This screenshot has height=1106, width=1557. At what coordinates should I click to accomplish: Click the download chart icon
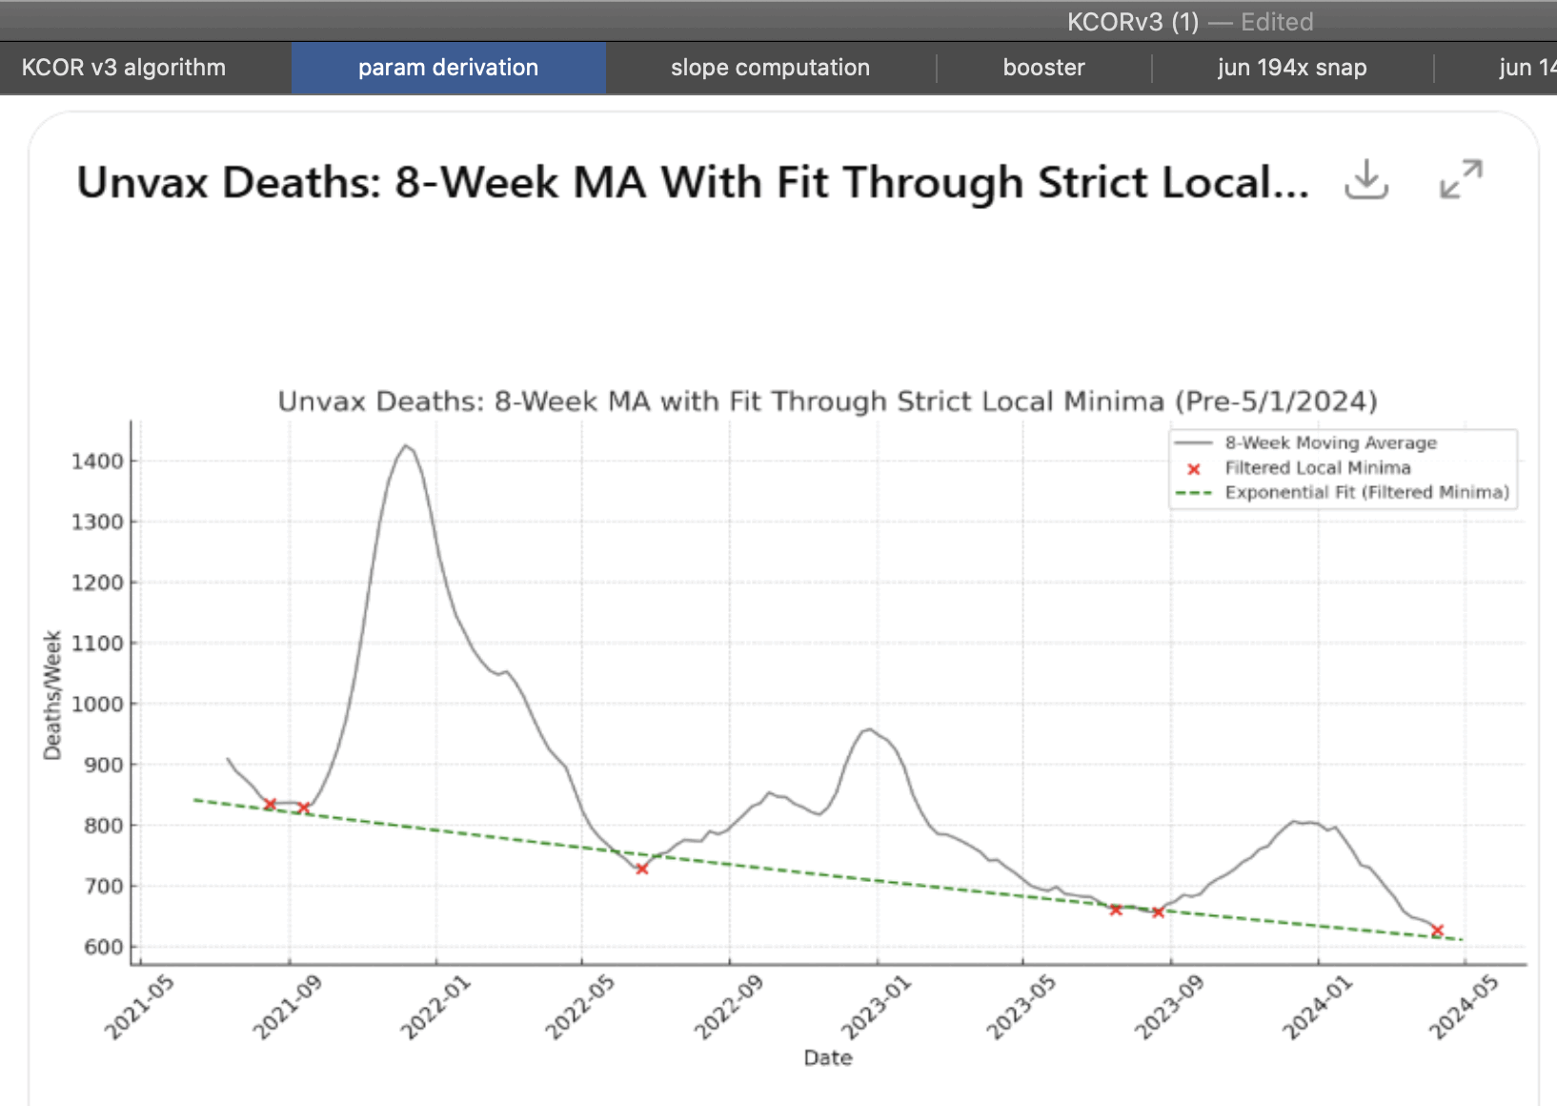(1365, 179)
